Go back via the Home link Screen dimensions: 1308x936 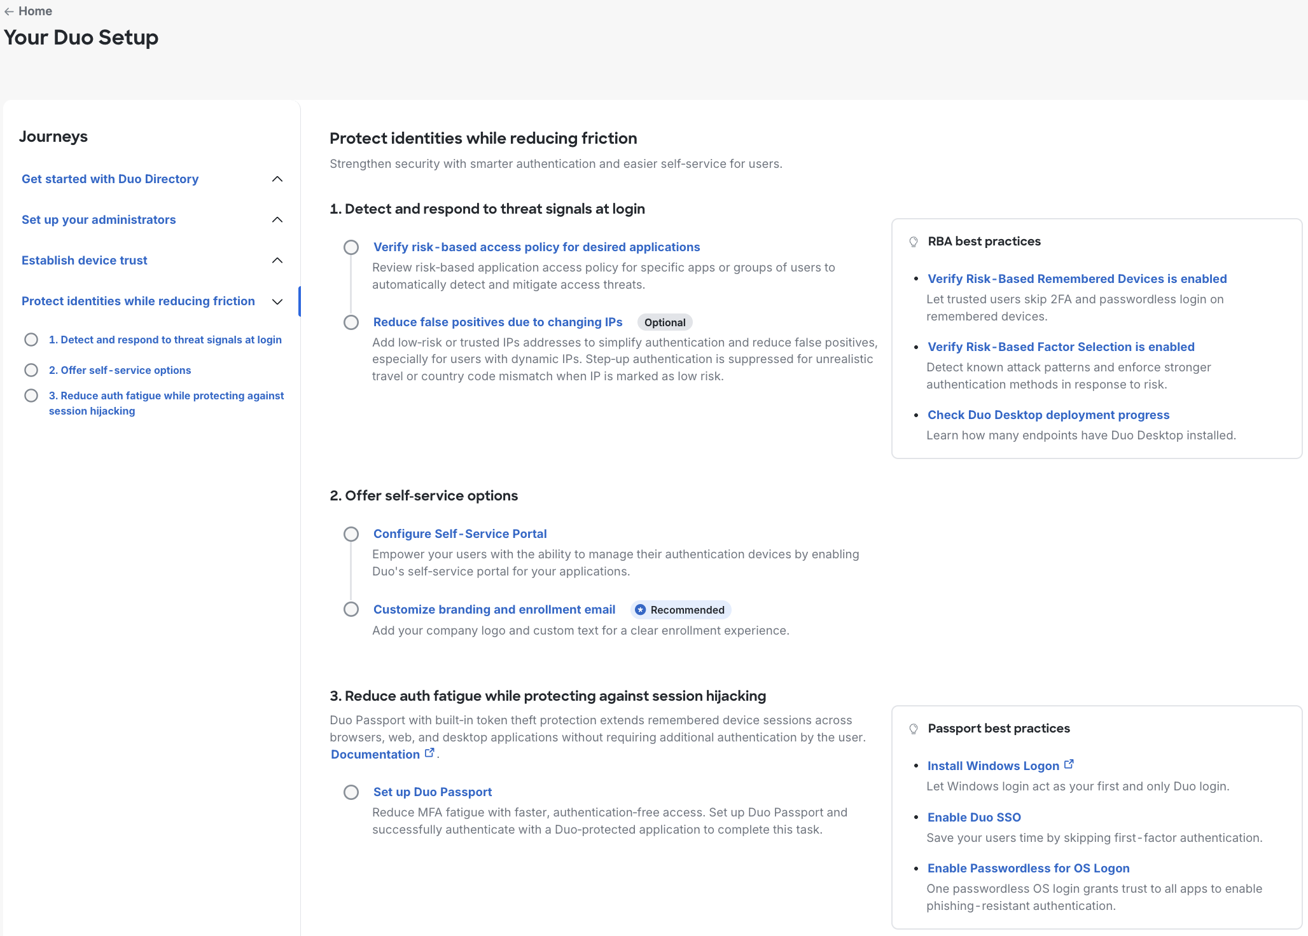(x=35, y=11)
